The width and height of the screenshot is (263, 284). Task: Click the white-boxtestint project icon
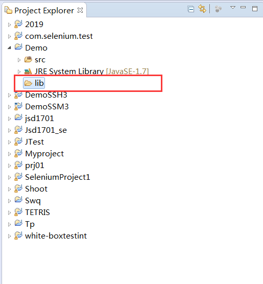[18, 235]
